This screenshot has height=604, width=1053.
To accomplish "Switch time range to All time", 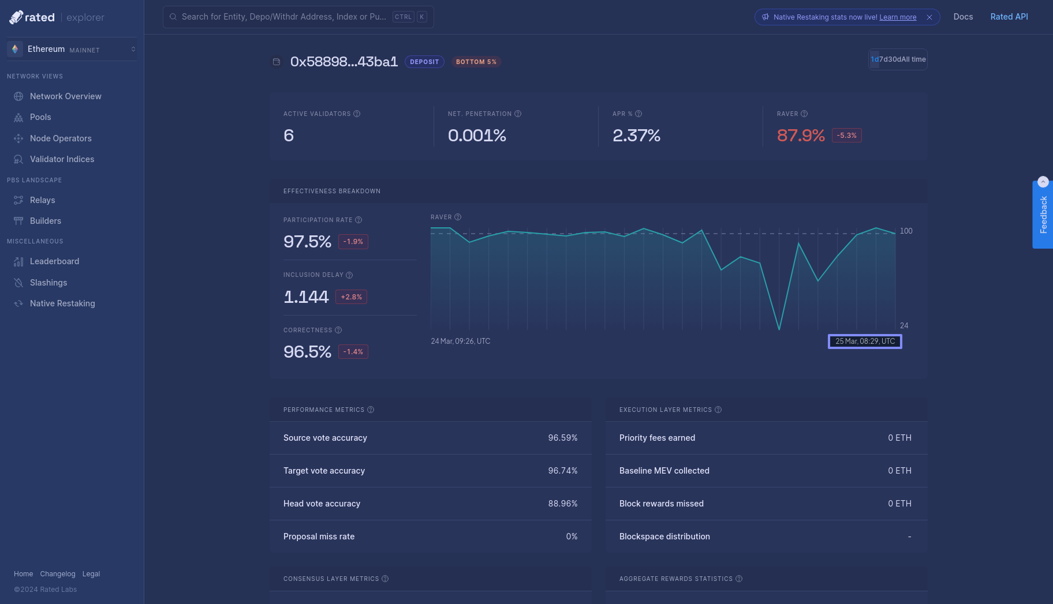I will click(914, 59).
